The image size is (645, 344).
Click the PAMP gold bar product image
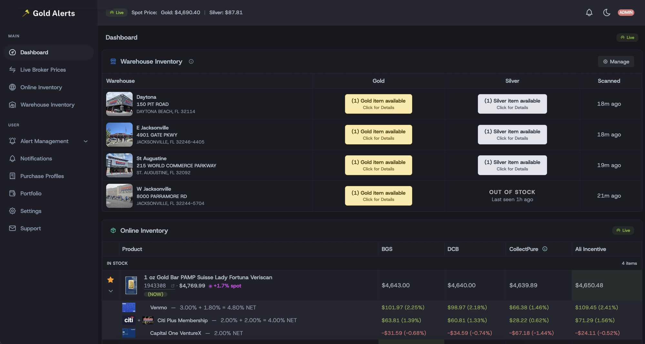[131, 285]
